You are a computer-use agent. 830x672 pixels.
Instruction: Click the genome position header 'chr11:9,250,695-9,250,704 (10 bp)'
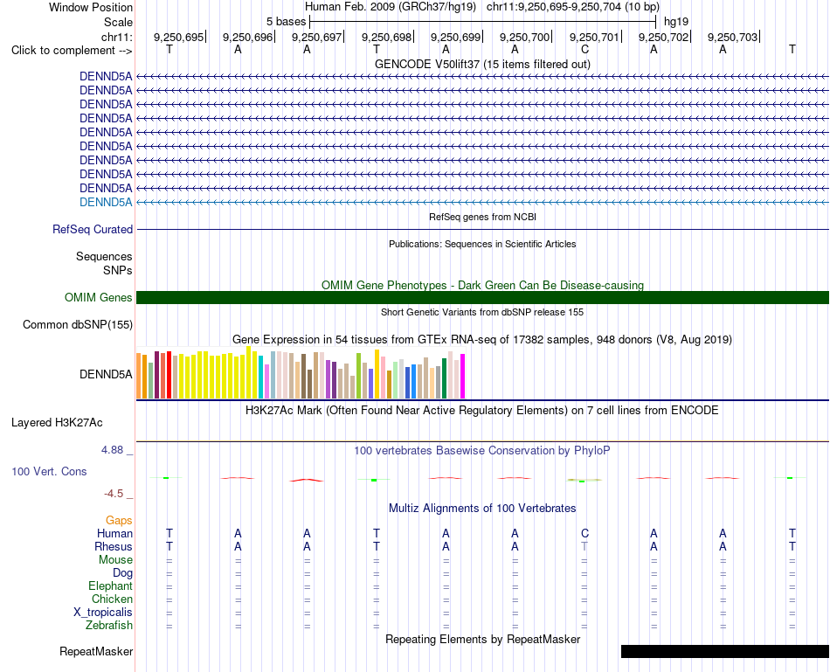(x=573, y=7)
